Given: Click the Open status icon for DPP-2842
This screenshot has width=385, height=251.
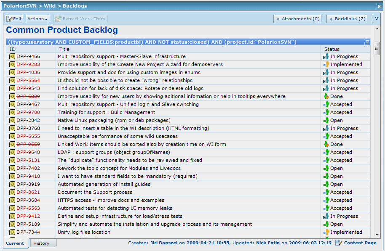Looking at the screenshot, I should click(x=326, y=120).
